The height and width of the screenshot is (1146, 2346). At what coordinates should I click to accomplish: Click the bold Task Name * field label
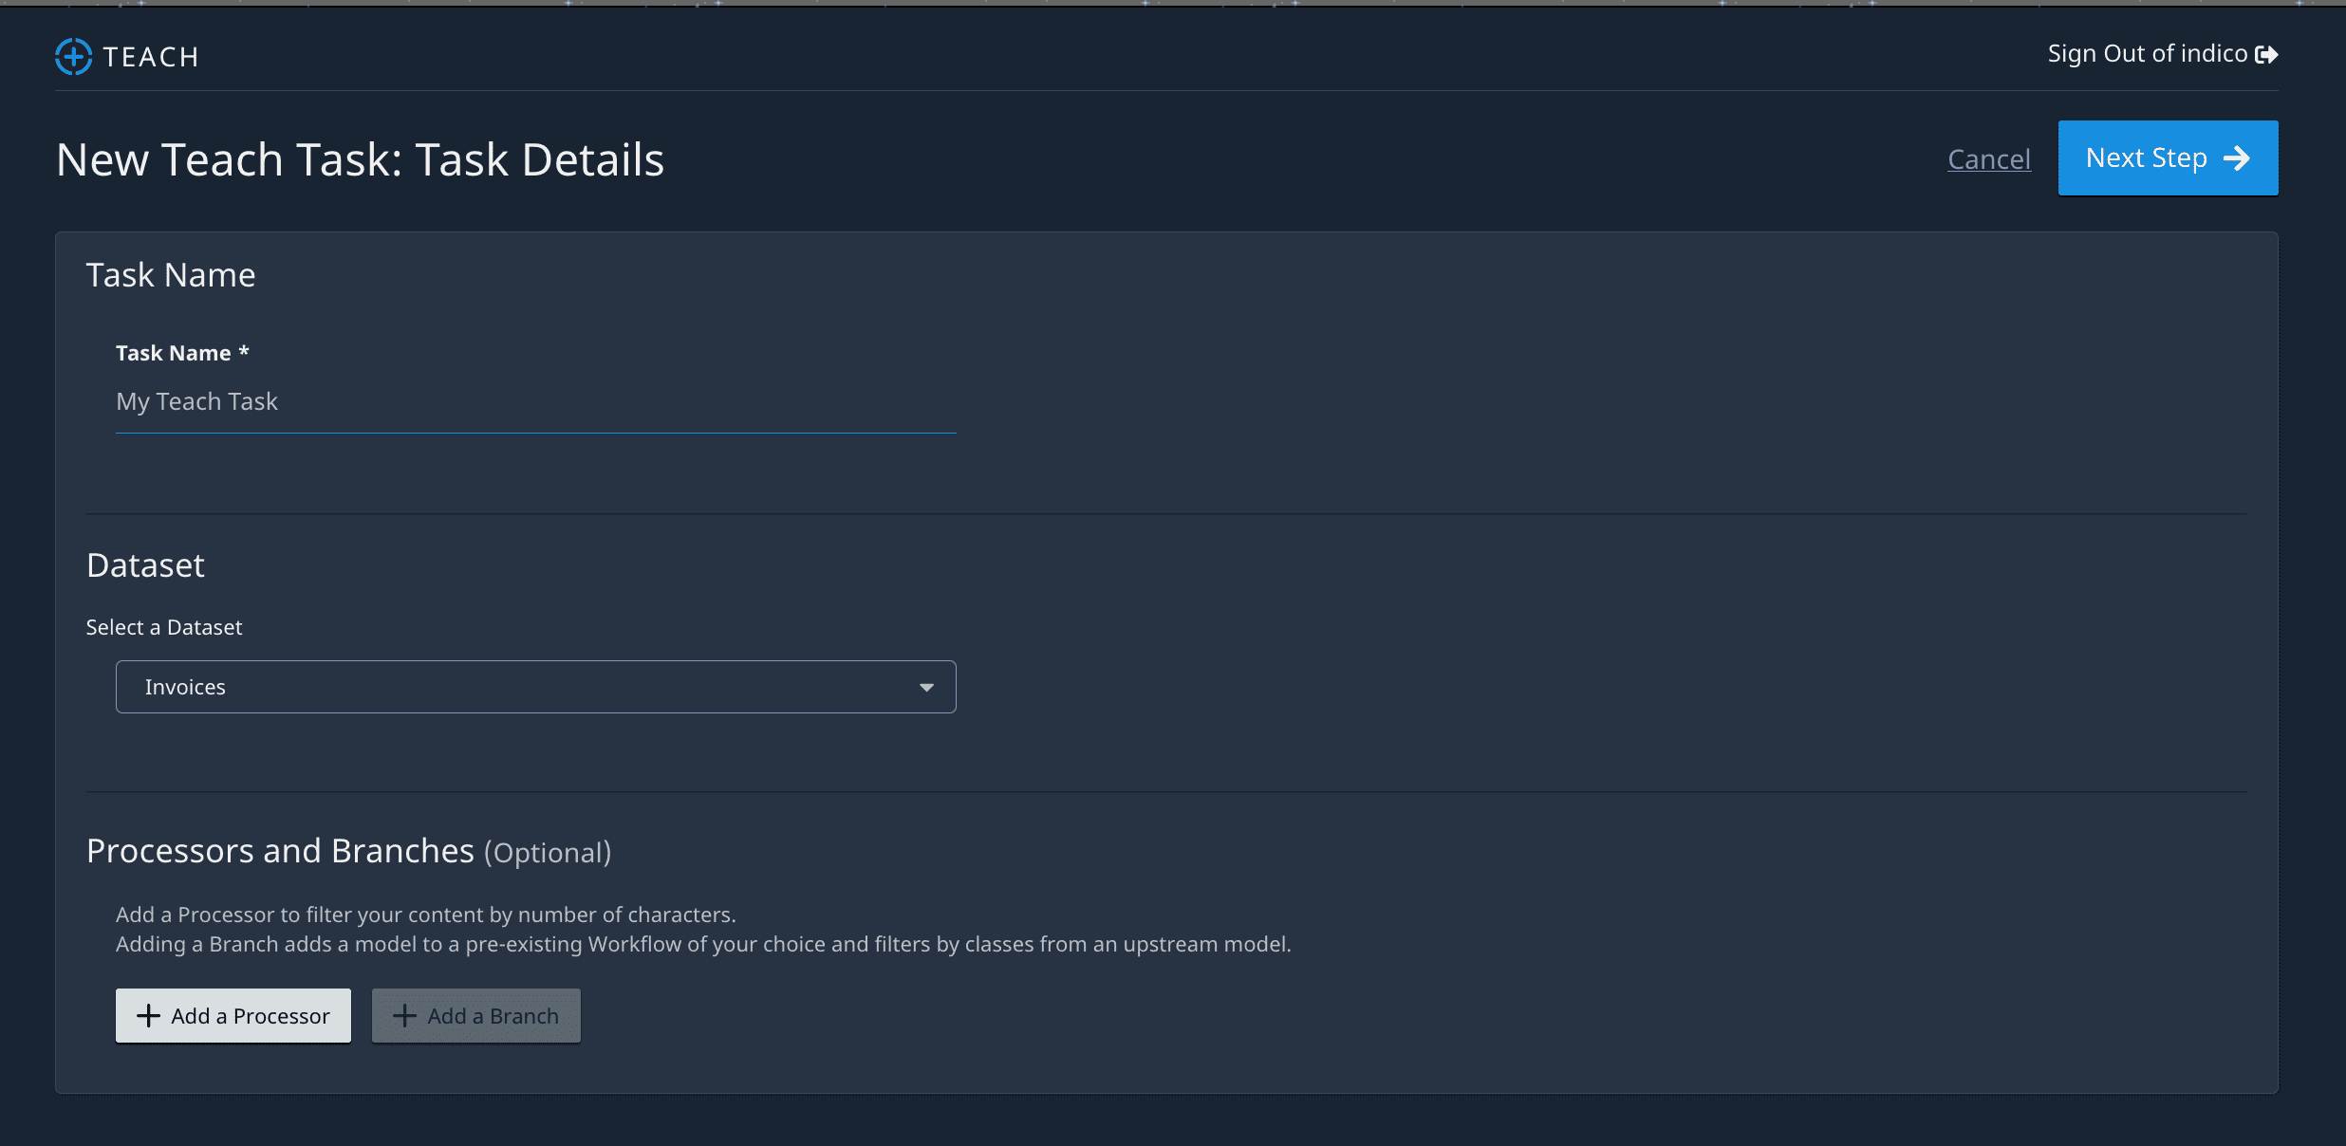182,353
